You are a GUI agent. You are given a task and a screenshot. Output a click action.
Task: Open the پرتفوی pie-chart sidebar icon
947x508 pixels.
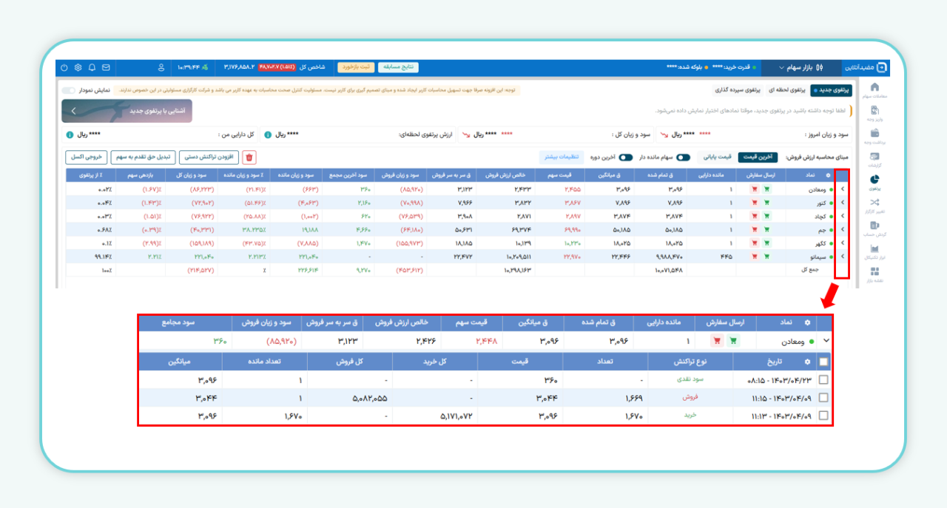[x=874, y=180]
